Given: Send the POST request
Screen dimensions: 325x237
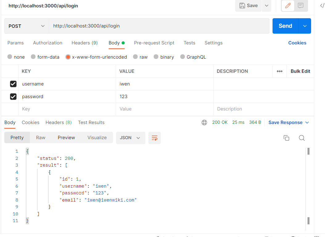Looking at the screenshot, I should point(285,26).
